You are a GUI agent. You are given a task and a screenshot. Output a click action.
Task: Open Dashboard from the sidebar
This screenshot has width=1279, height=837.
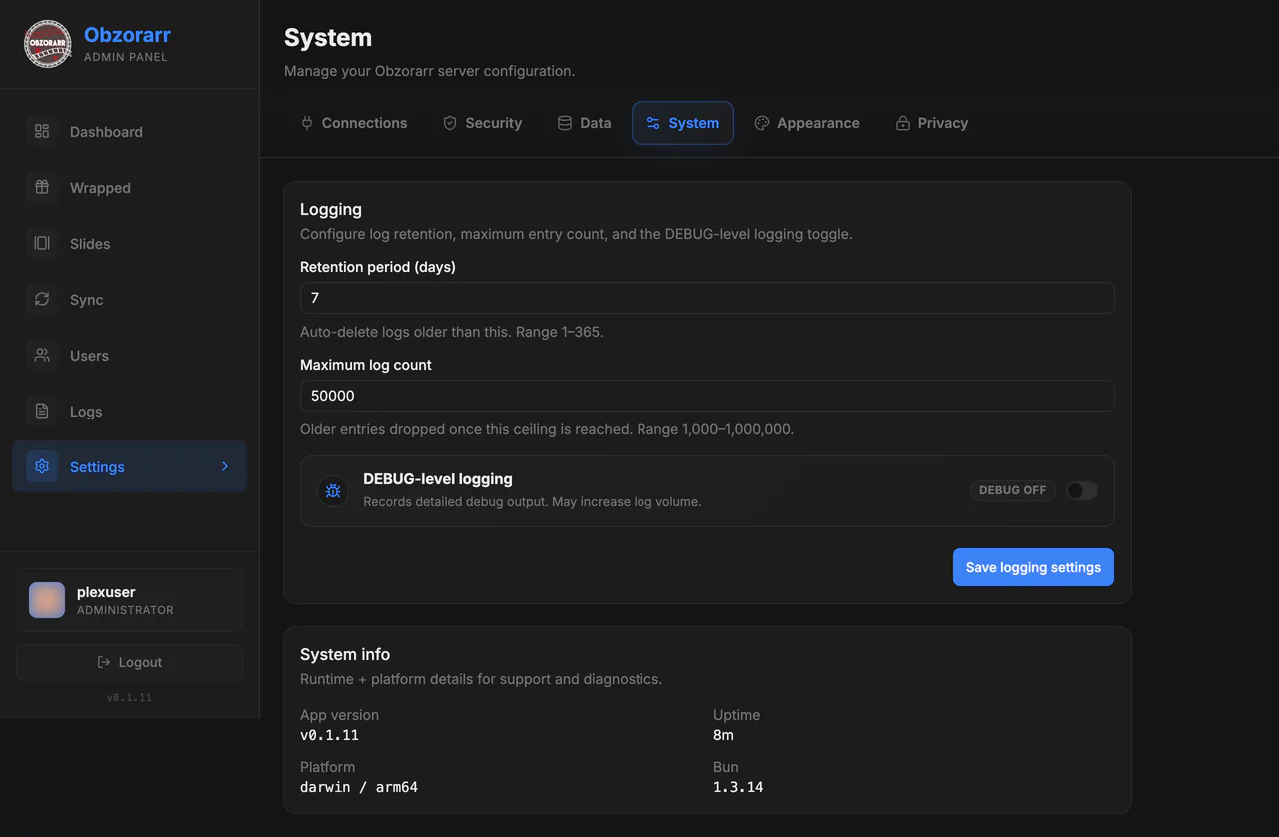pyautogui.click(x=129, y=131)
